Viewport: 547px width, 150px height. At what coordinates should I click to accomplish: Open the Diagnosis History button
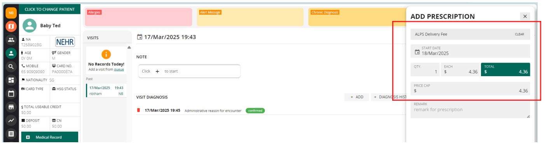coord(389,97)
